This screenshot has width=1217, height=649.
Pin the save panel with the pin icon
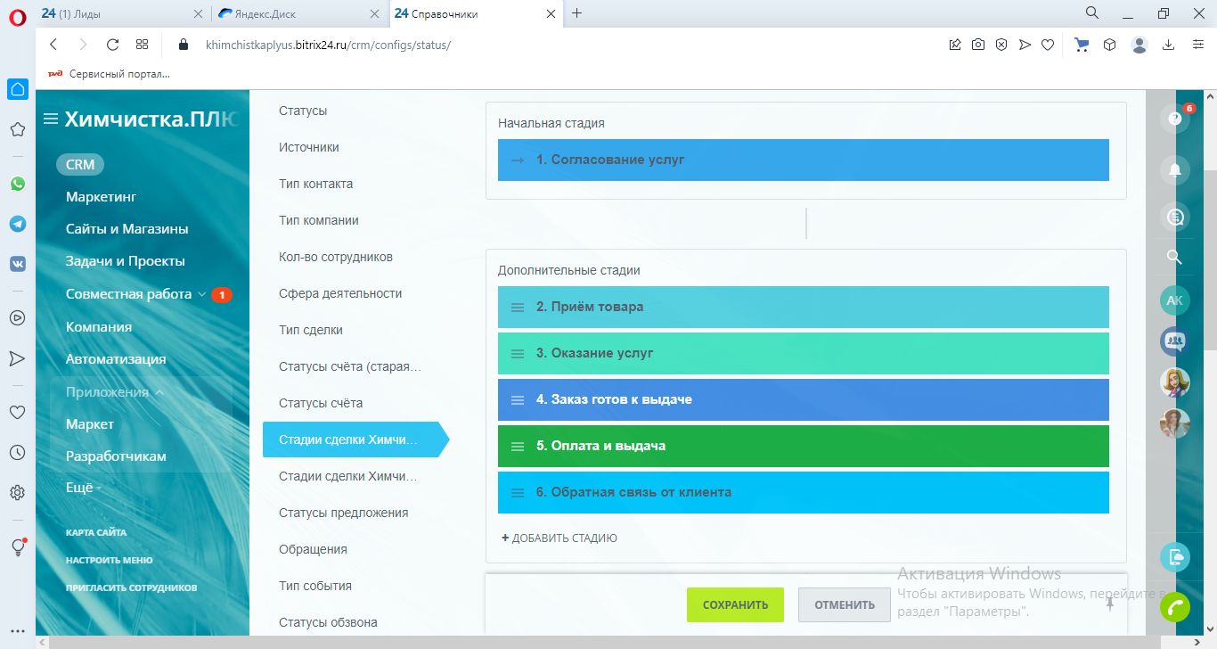coord(1110,604)
